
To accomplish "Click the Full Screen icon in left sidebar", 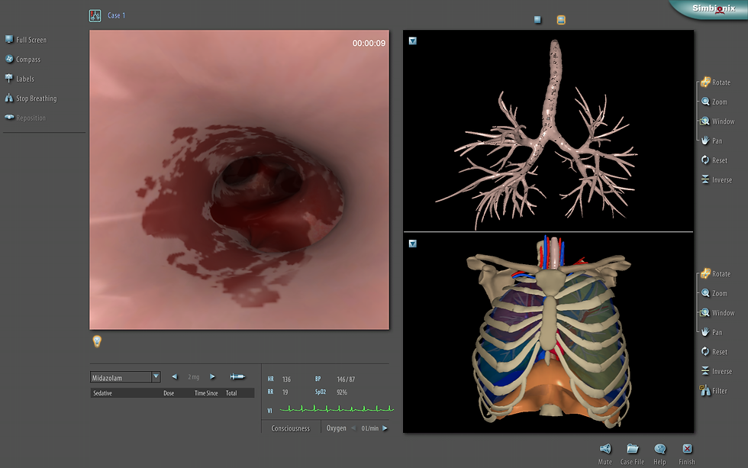I will [x=9, y=40].
